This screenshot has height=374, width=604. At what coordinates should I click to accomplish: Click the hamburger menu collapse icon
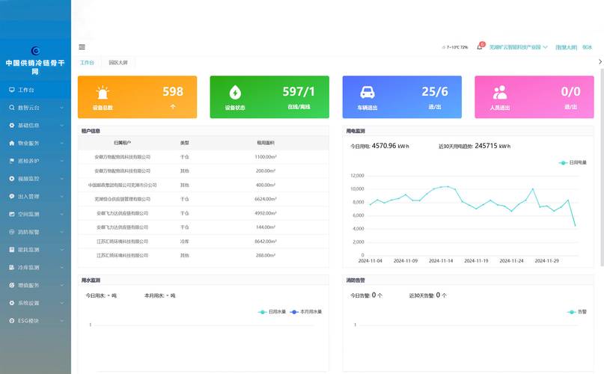82,47
